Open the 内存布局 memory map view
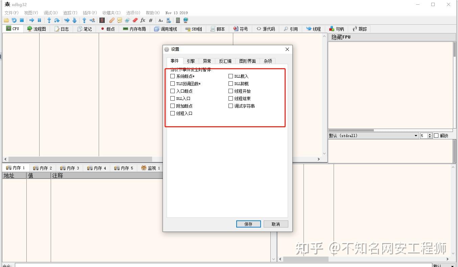The width and height of the screenshot is (458, 267). point(134,29)
